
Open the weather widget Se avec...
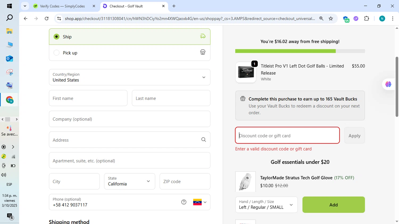coord(9,131)
